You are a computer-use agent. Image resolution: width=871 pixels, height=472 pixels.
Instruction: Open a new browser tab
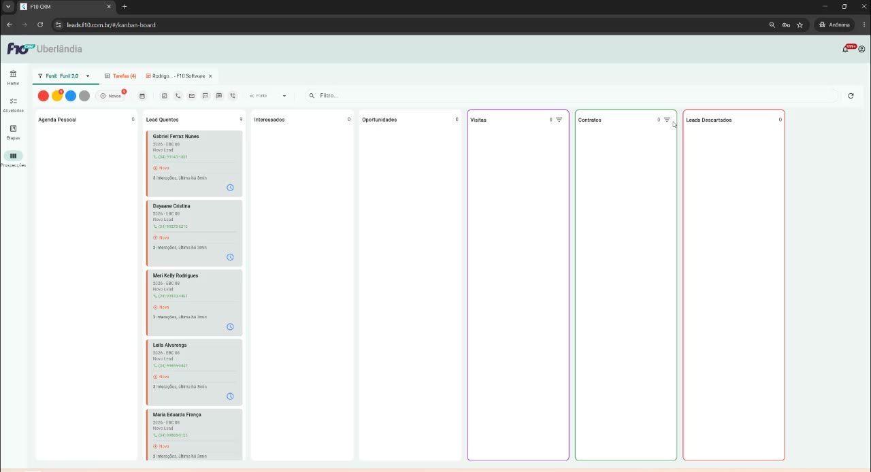(x=125, y=7)
